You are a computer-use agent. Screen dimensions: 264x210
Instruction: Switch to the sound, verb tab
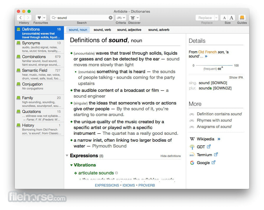102,30
